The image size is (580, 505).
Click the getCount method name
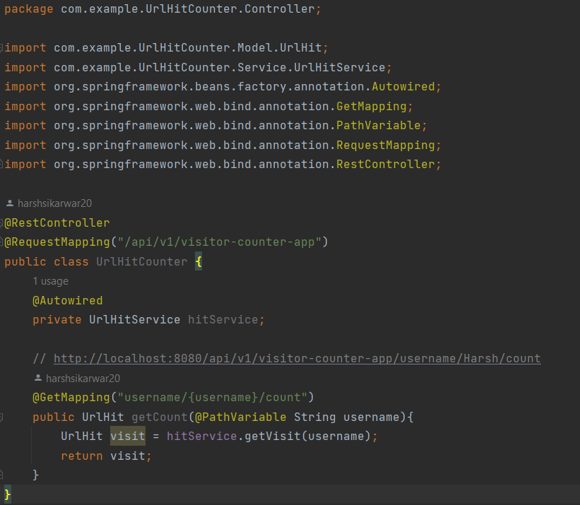pos(160,417)
